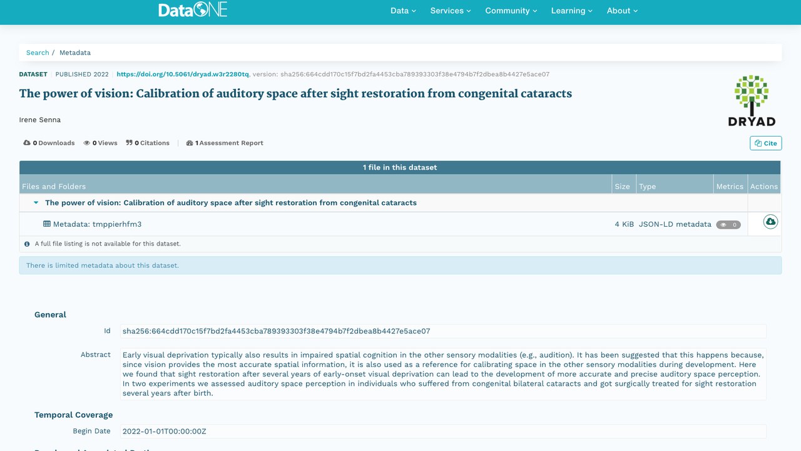The height and width of the screenshot is (451, 801).
Task: Go to Search breadcrumb link
Action: 38,53
